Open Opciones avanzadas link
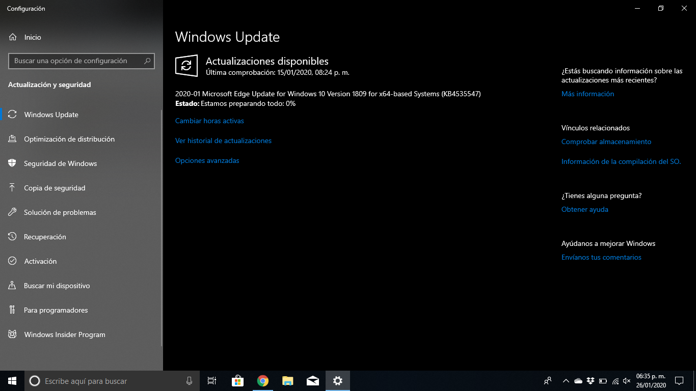The height and width of the screenshot is (391, 696). pyautogui.click(x=207, y=161)
